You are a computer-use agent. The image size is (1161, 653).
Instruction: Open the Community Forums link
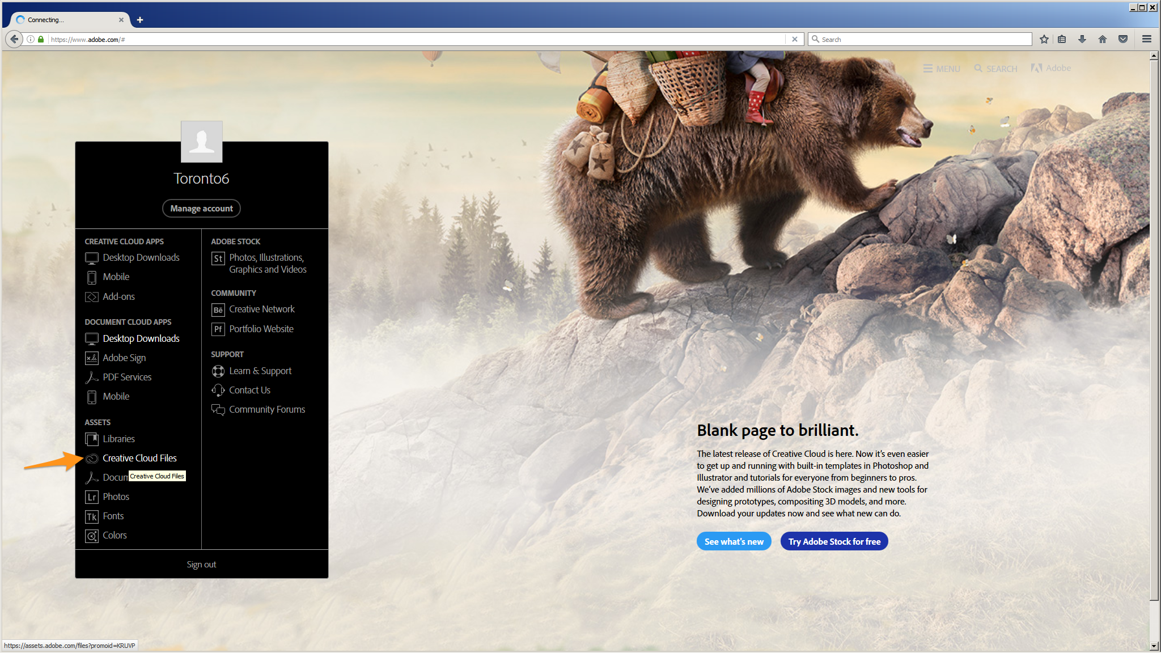point(267,410)
